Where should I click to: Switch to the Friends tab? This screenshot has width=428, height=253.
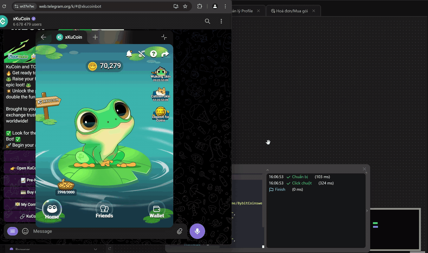coord(104,211)
